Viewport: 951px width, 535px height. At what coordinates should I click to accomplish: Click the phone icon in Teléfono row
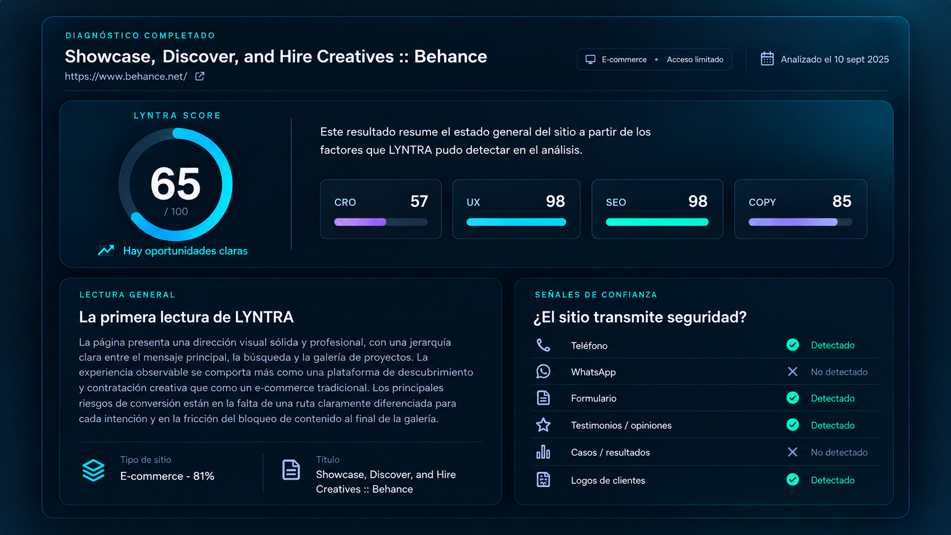(x=543, y=345)
